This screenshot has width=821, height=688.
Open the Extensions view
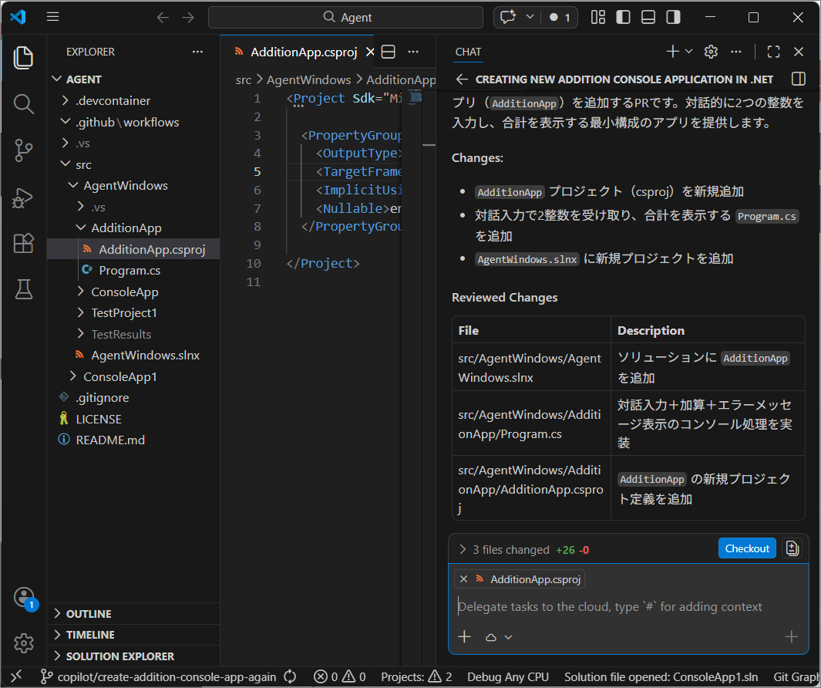[24, 243]
